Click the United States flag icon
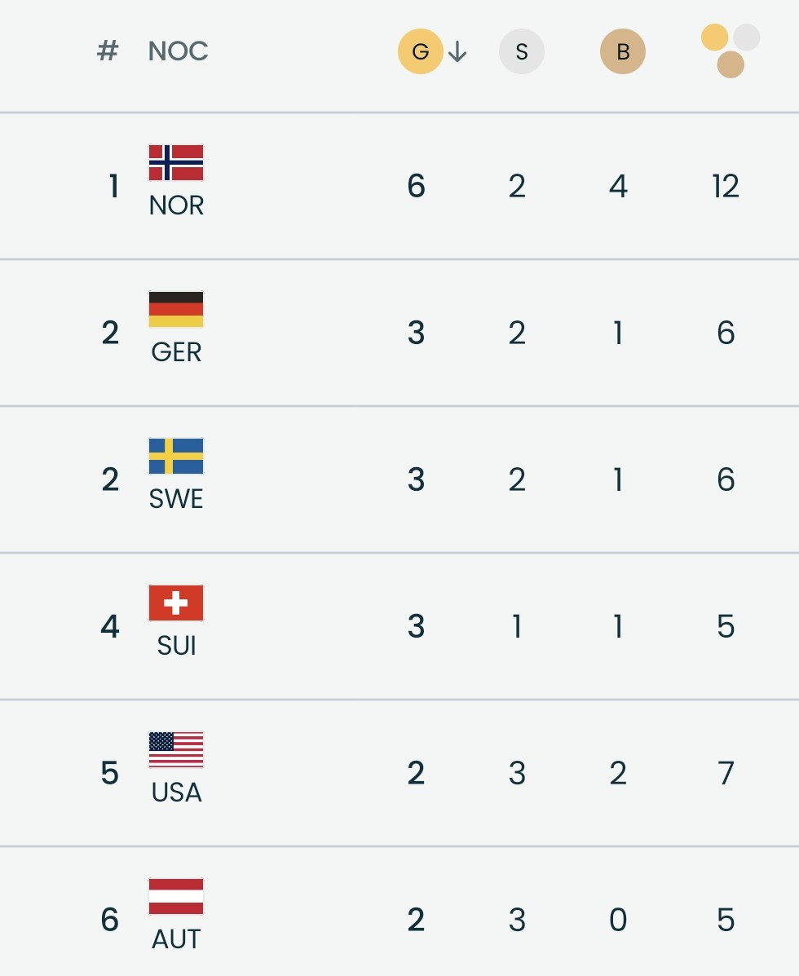Image resolution: width=799 pixels, height=976 pixels. (176, 749)
